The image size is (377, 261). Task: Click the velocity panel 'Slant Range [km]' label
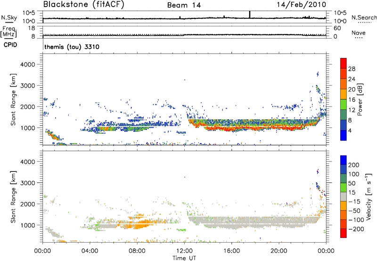(13, 196)
